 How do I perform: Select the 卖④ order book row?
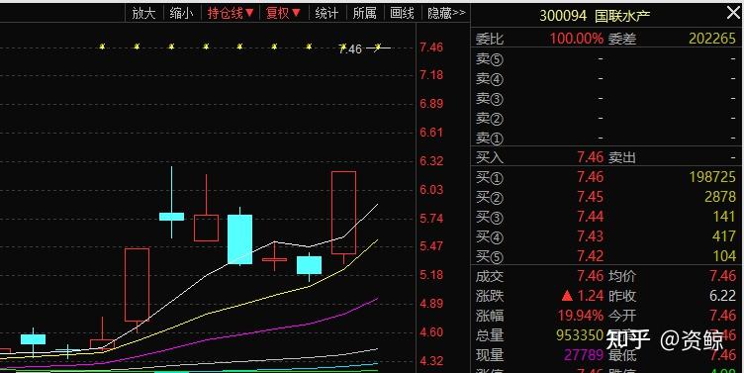click(x=605, y=79)
